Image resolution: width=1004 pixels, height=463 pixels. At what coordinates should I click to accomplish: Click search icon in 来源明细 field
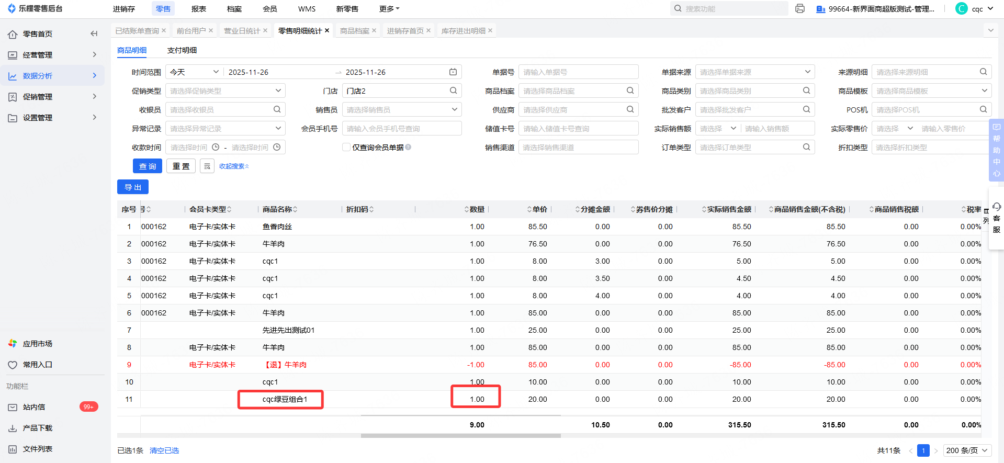[x=984, y=72]
